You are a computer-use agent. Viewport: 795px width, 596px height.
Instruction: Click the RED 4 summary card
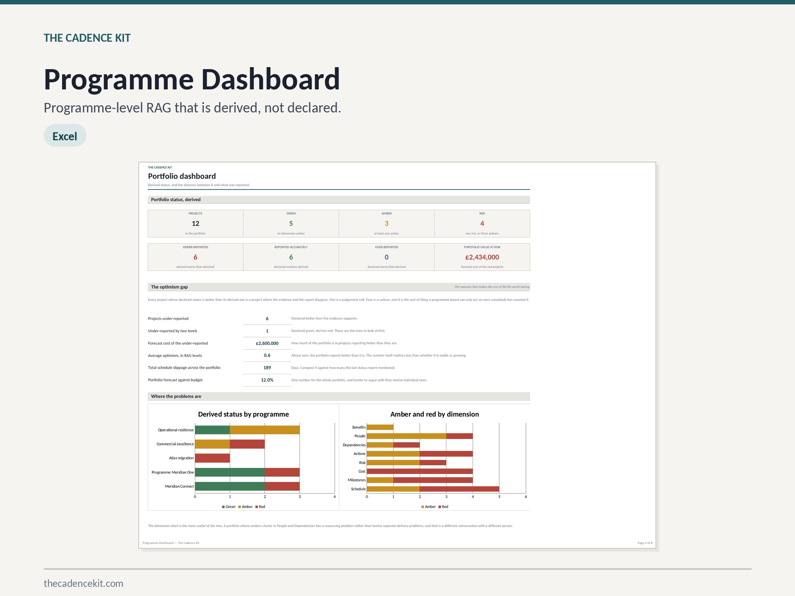(482, 224)
